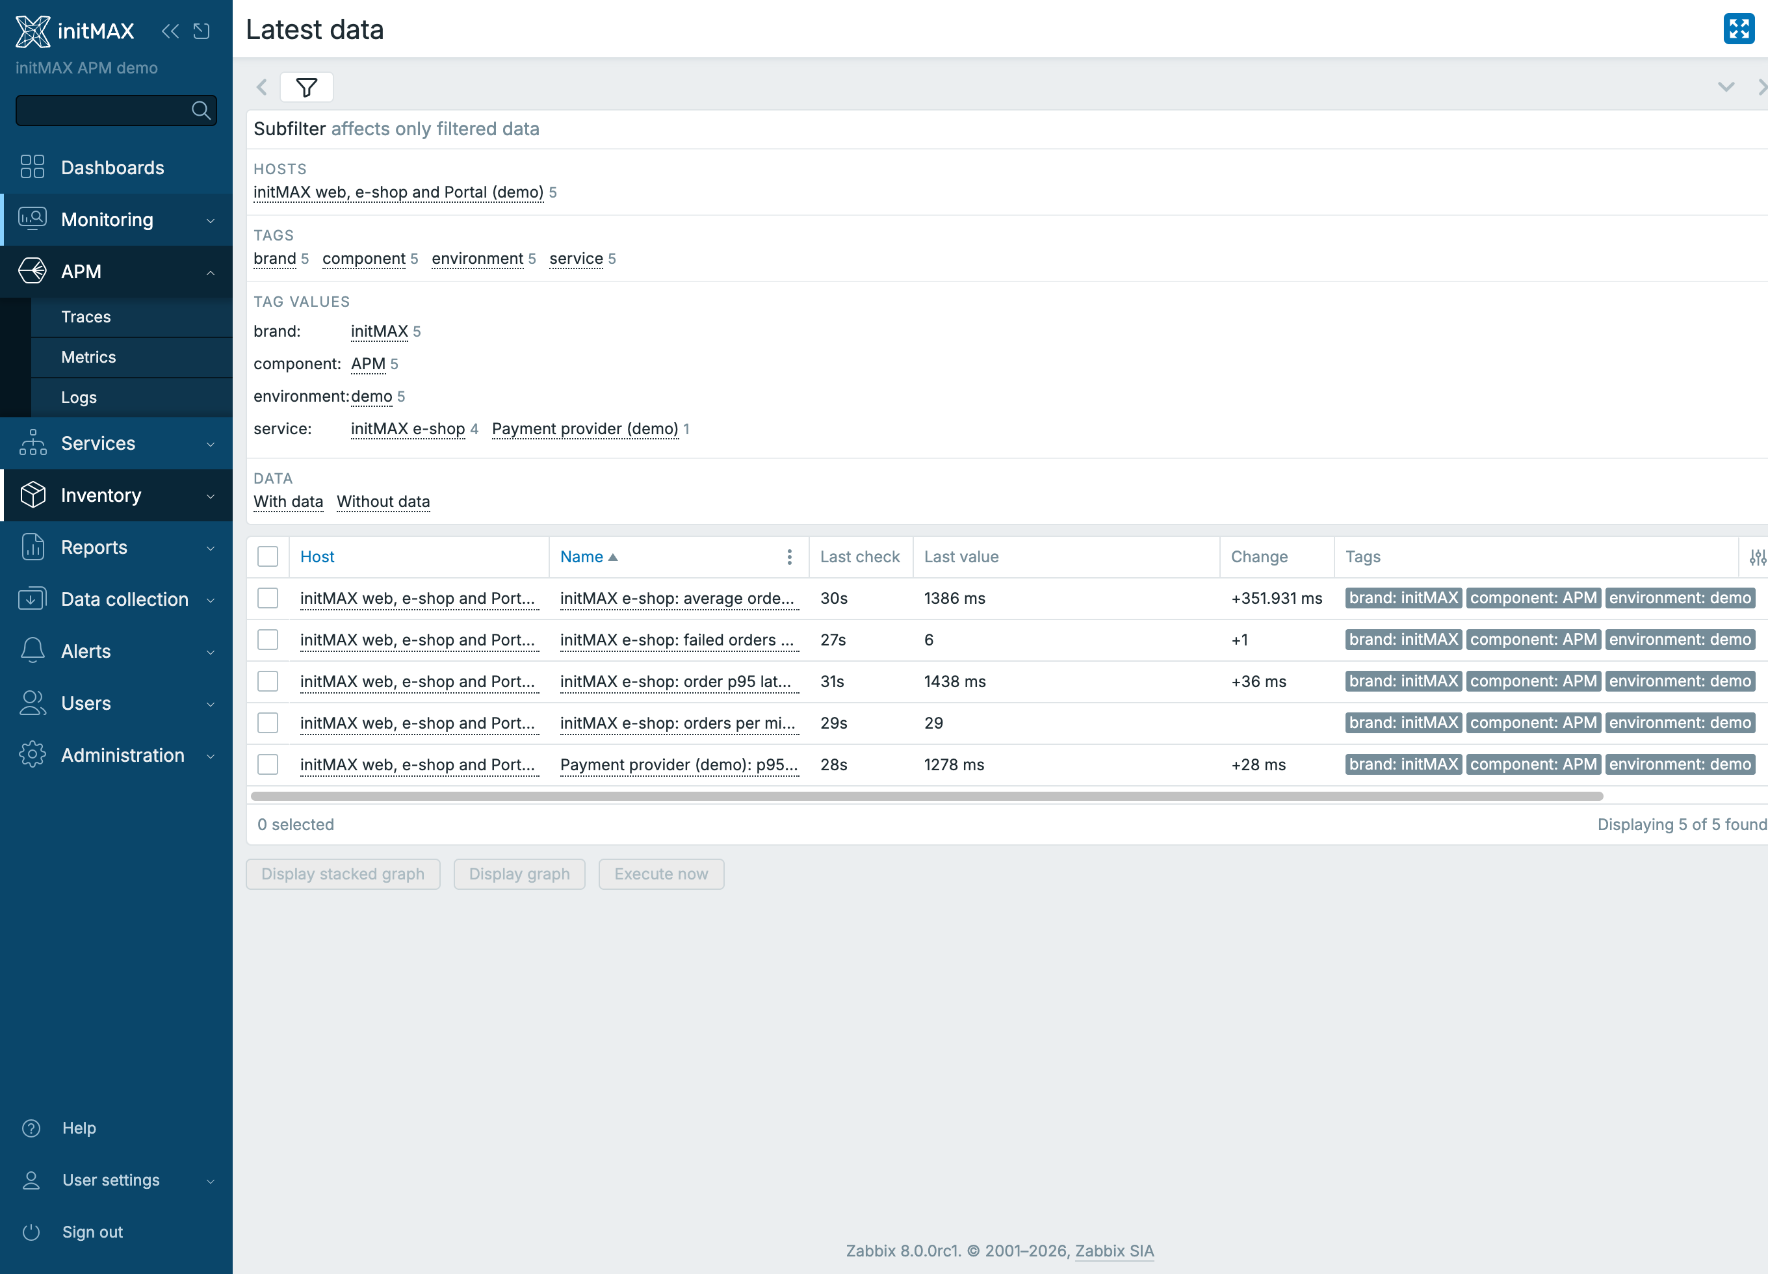Expand the Alerts menu chevron
The height and width of the screenshot is (1274, 1768).
coord(211,653)
